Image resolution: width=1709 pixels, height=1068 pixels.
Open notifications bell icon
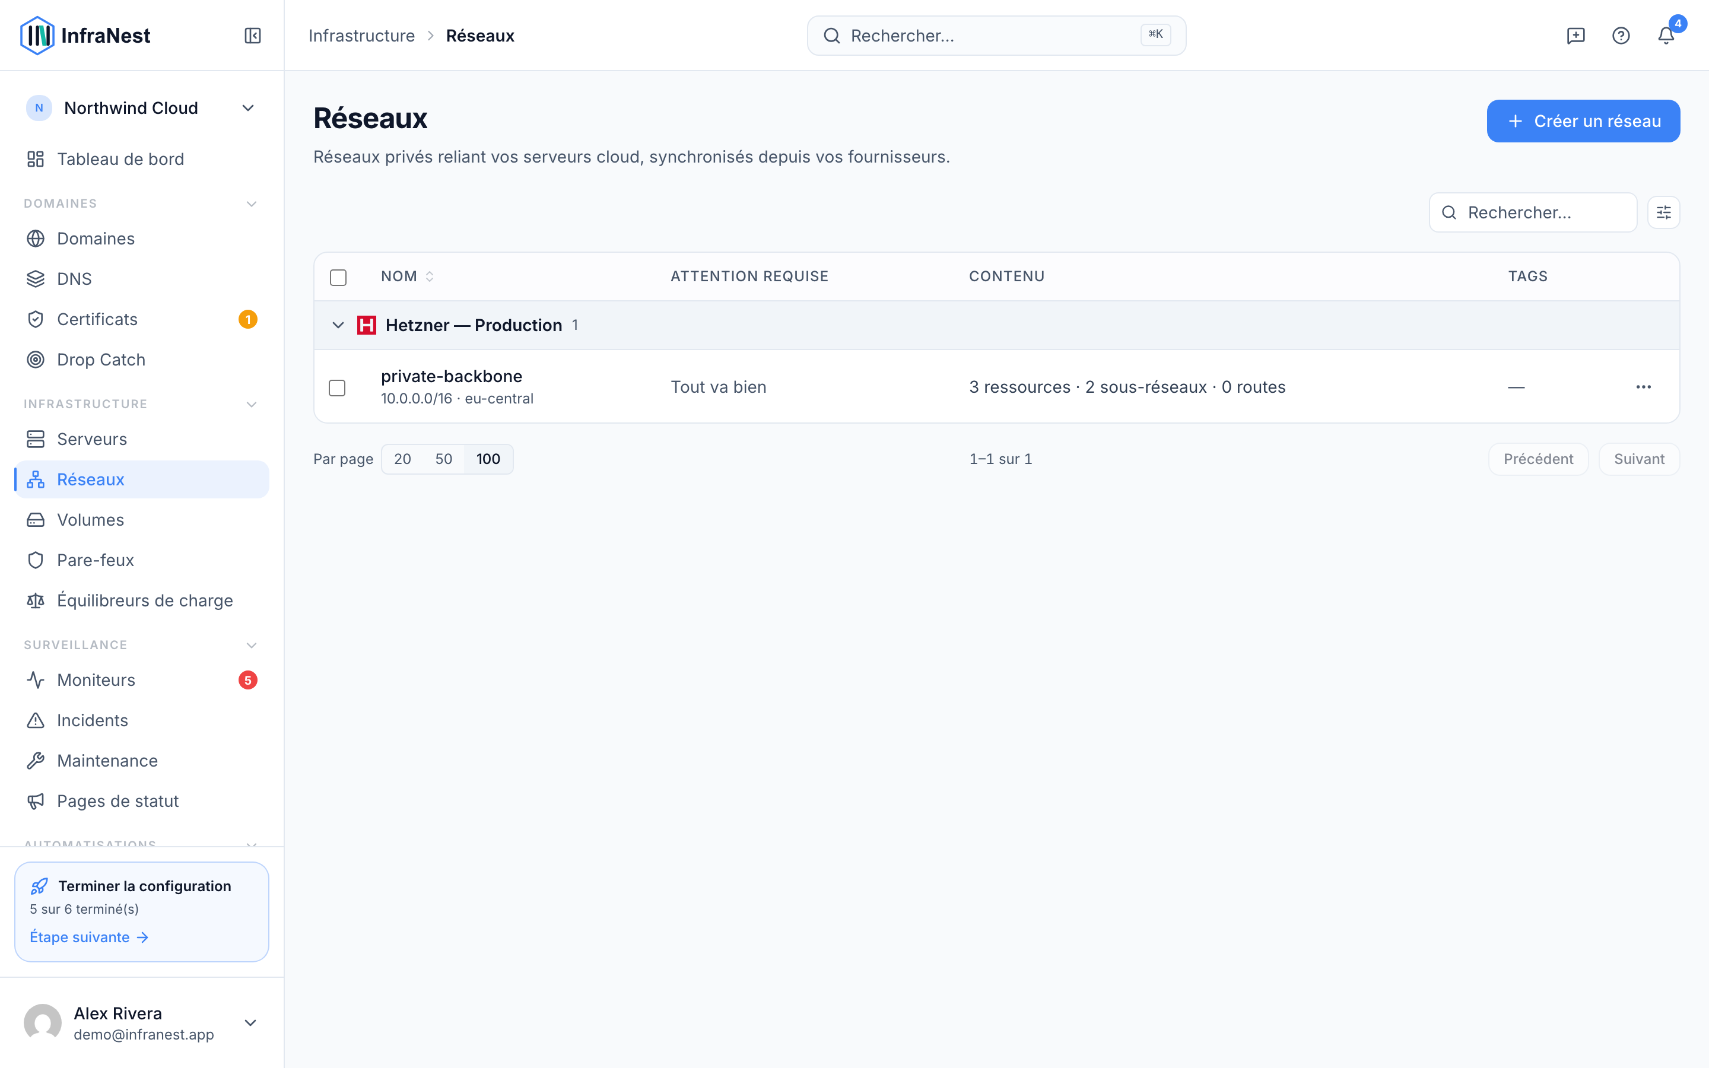[x=1666, y=36]
